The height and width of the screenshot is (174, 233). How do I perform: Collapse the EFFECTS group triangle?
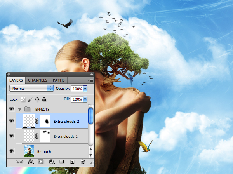[19, 110]
